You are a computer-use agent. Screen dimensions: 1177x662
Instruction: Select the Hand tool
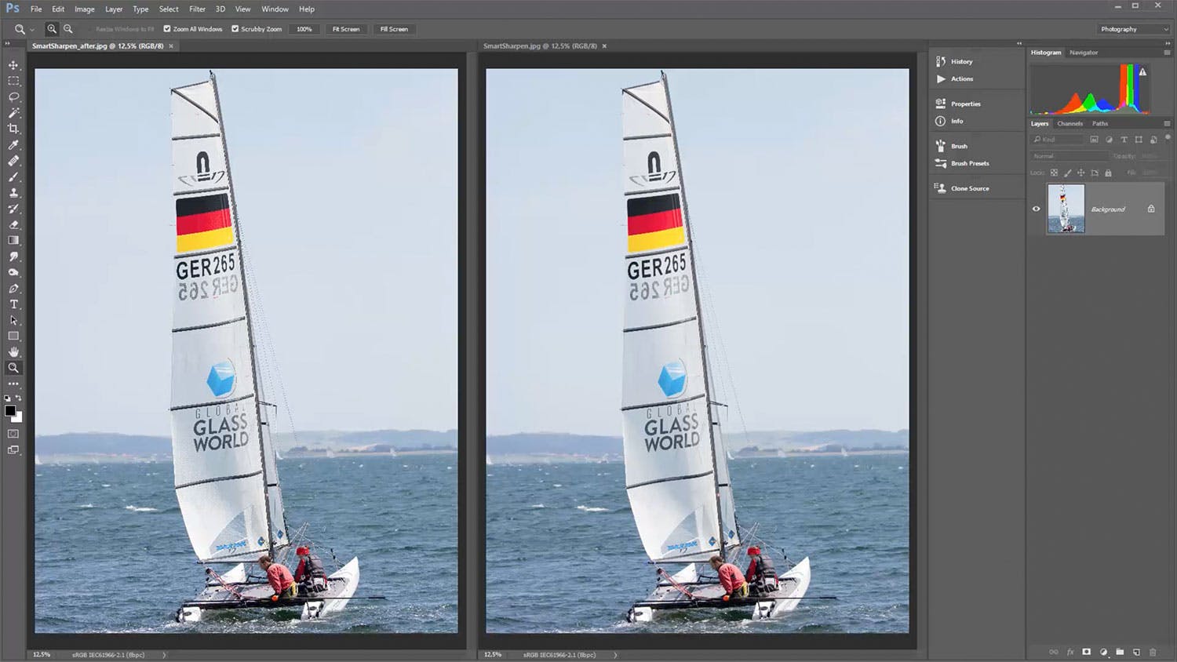click(x=13, y=352)
